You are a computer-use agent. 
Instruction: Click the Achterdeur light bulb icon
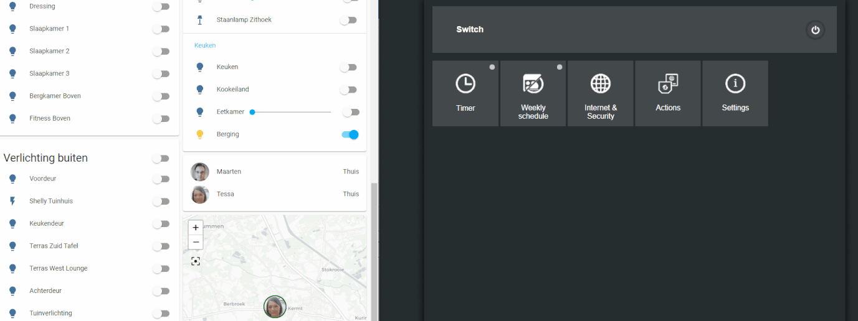(x=12, y=291)
